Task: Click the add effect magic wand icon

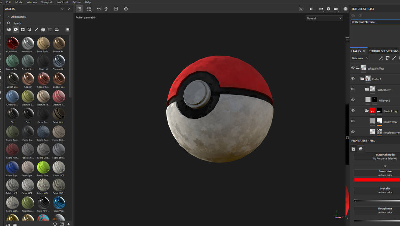Action: coord(381,58)
